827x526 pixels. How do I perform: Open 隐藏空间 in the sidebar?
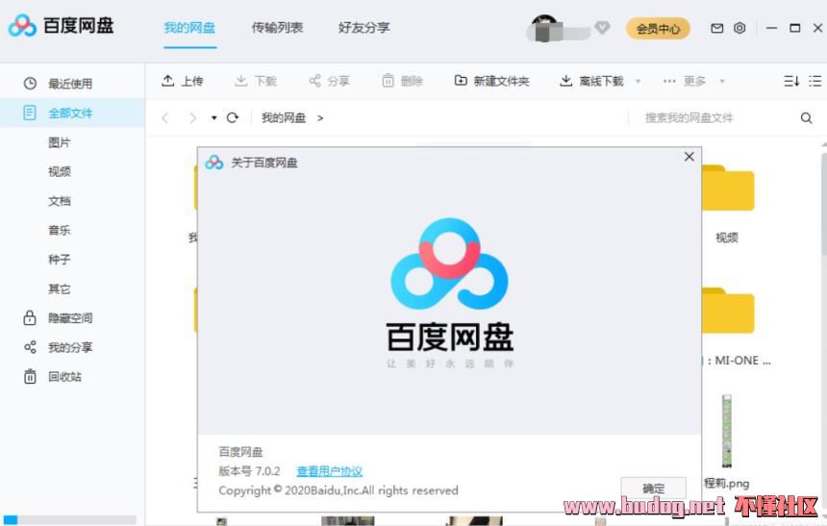72,317
